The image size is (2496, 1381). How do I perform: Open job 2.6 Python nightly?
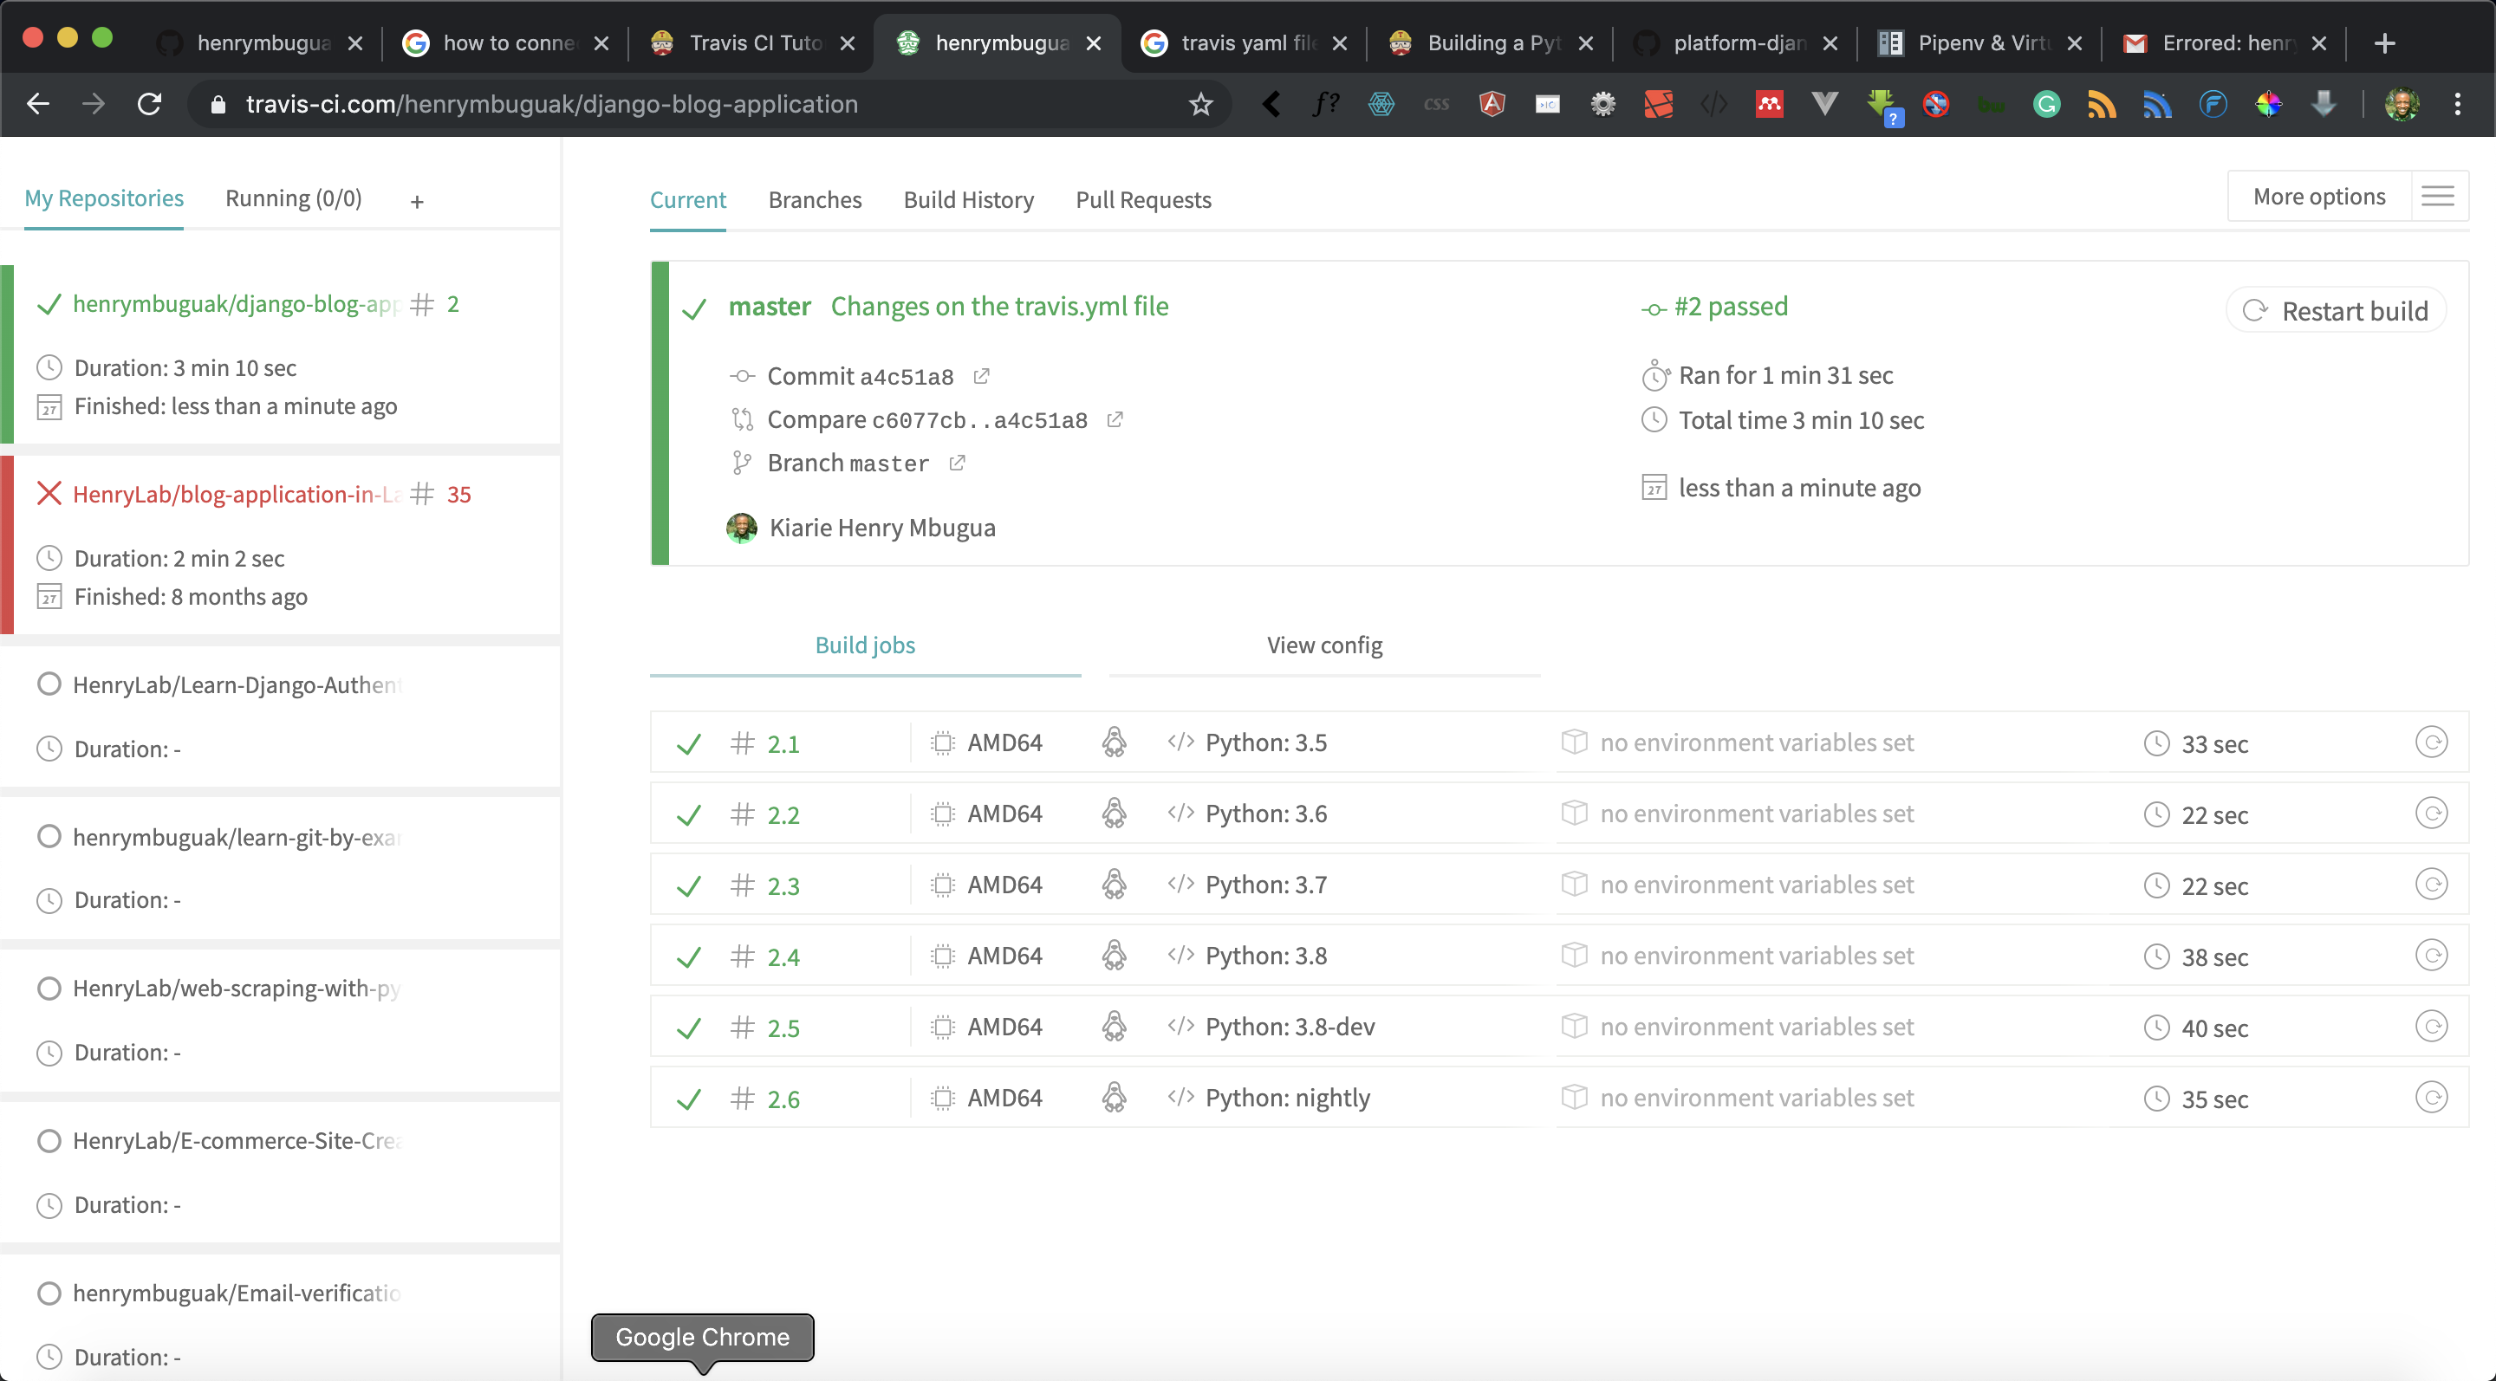1559,1097
